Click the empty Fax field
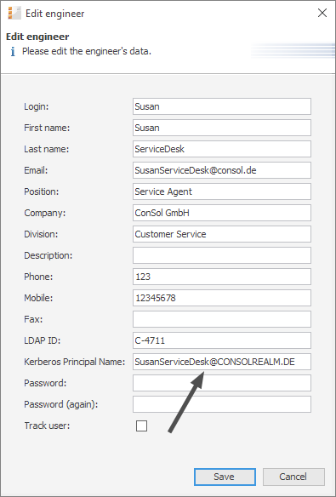 click(x=222, y=319)
